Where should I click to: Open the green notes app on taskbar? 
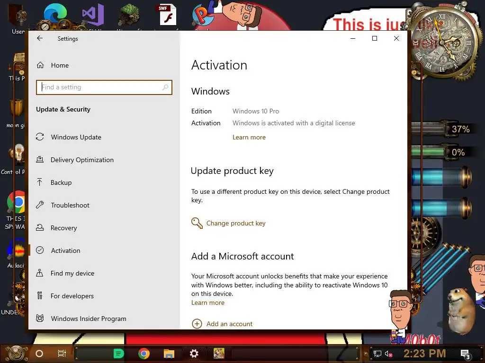coord(119,354)
